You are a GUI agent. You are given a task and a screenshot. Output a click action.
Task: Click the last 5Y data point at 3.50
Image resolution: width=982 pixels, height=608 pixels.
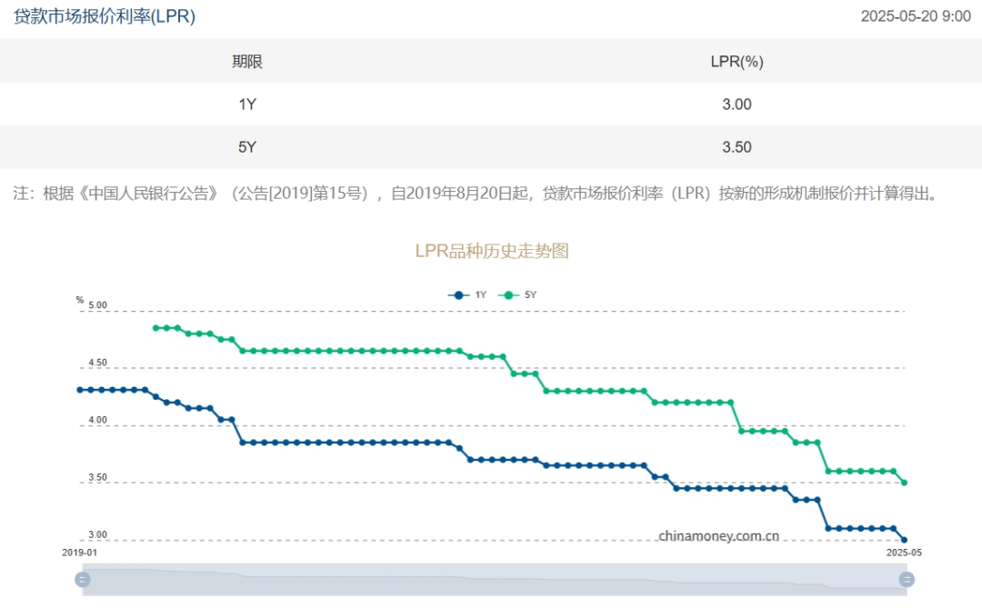[904, 483]
